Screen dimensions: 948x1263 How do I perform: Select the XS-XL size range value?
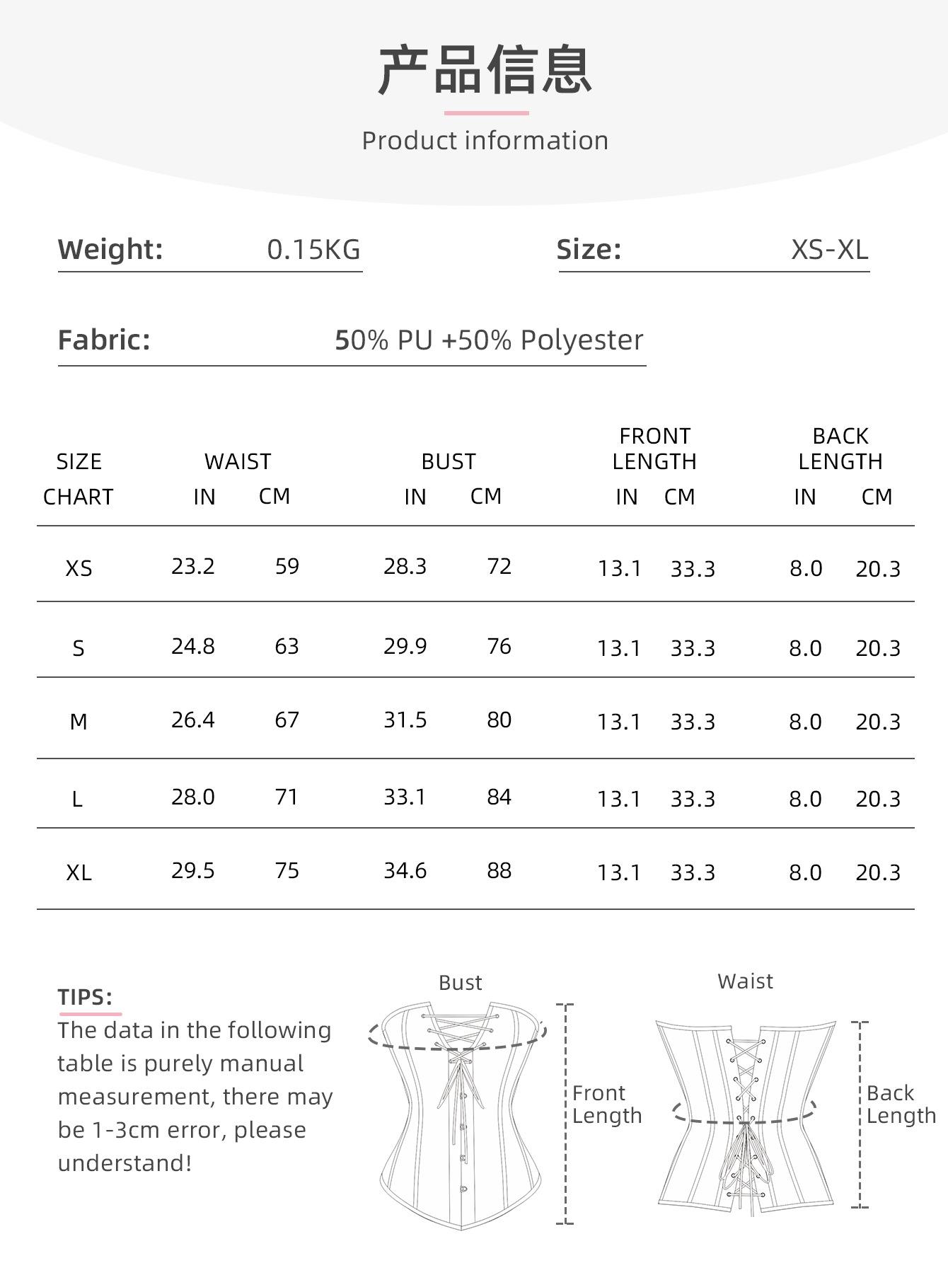click(829, 250)
